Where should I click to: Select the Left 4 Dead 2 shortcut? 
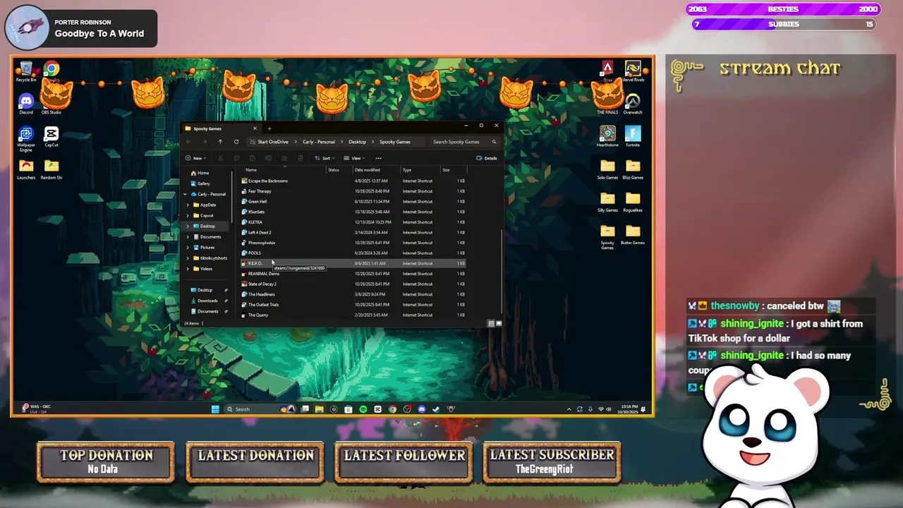[x=259, y=232]
